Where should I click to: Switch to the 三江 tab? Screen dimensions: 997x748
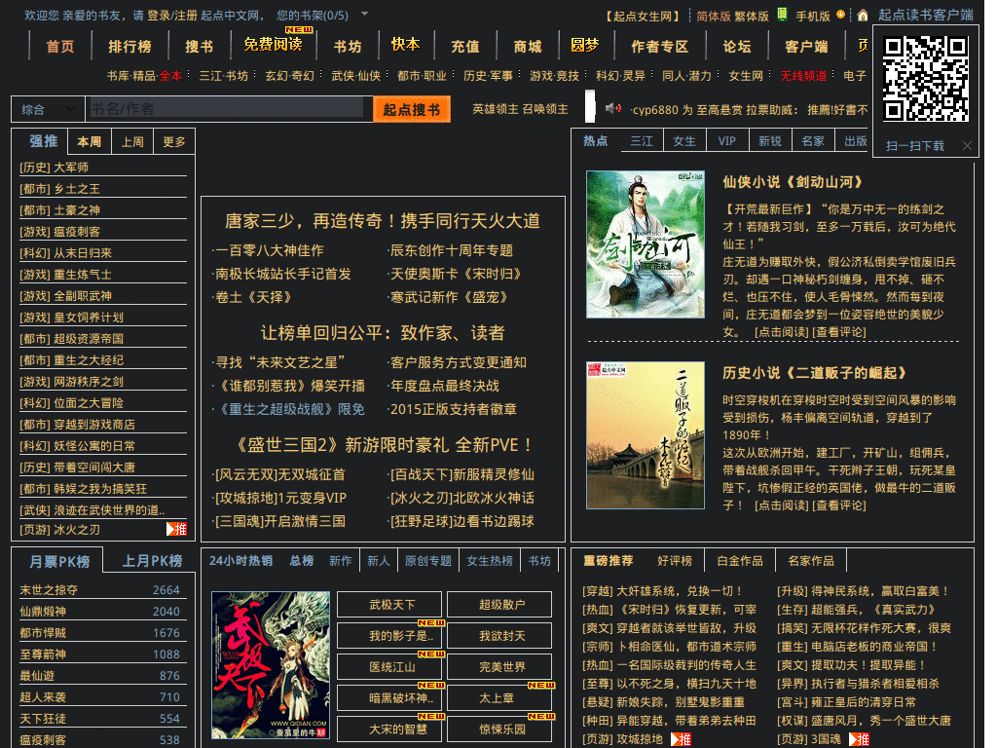[642, 140]
